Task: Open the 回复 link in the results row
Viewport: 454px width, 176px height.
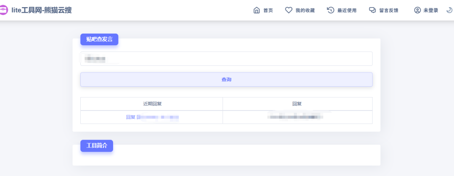Action: (x=131, y=117)
